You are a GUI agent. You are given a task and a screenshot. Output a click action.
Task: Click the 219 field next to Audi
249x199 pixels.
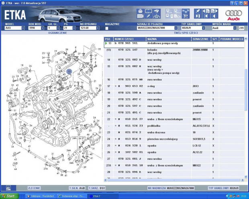pos(241,28)
